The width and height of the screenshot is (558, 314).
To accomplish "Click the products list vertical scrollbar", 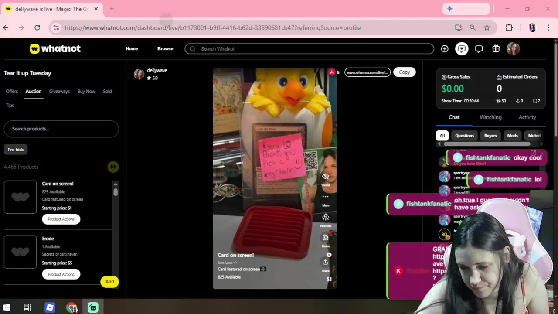I will (116, 192).
